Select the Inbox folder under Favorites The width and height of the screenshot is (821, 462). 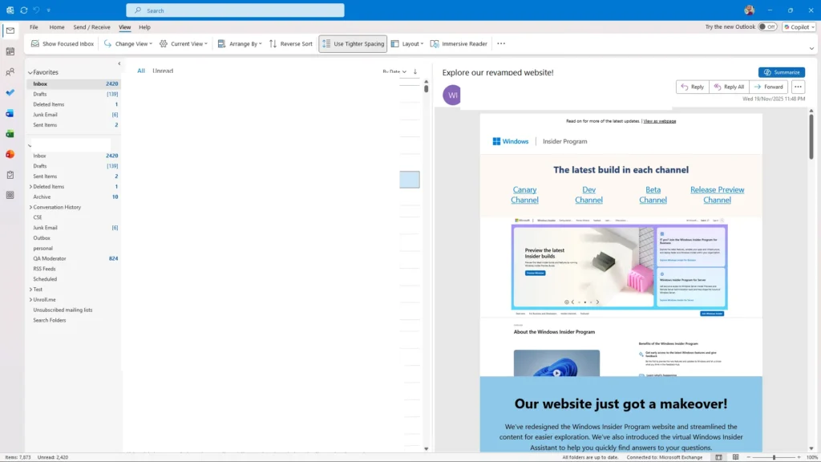point(74,83)
